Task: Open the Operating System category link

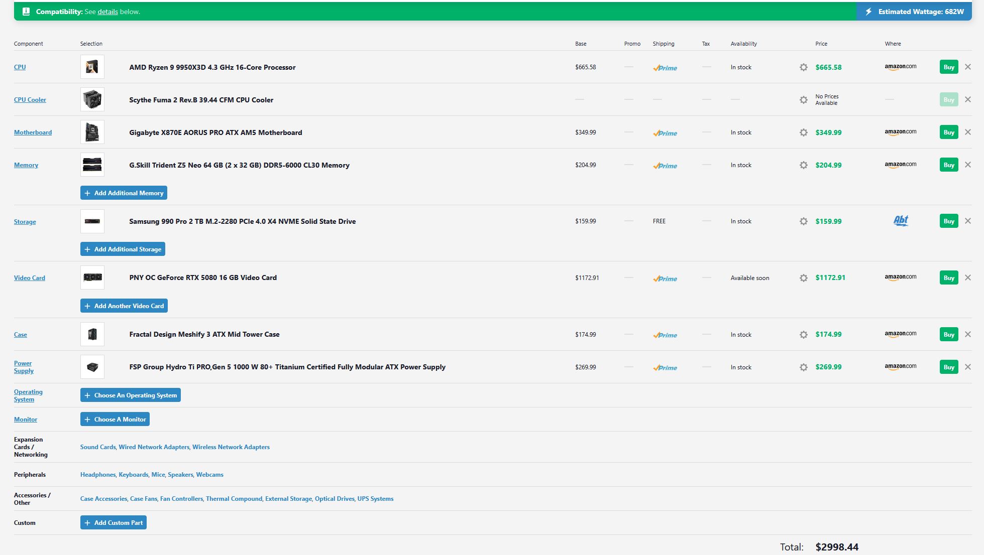Action: tap(28, 395)
